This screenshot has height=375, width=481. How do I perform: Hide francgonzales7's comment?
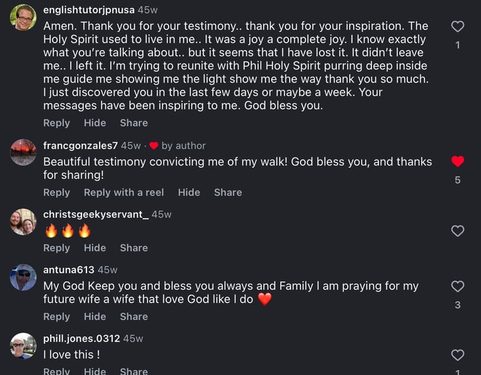[189, 193]
